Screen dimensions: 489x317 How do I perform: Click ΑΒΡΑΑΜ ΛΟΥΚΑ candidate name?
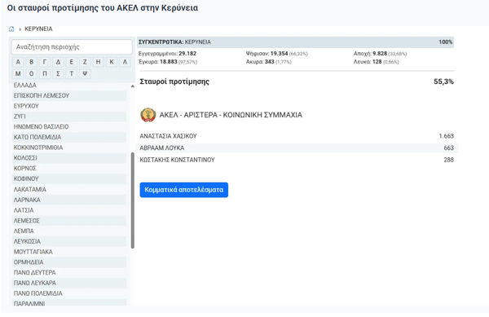click(x=162, y=148)
